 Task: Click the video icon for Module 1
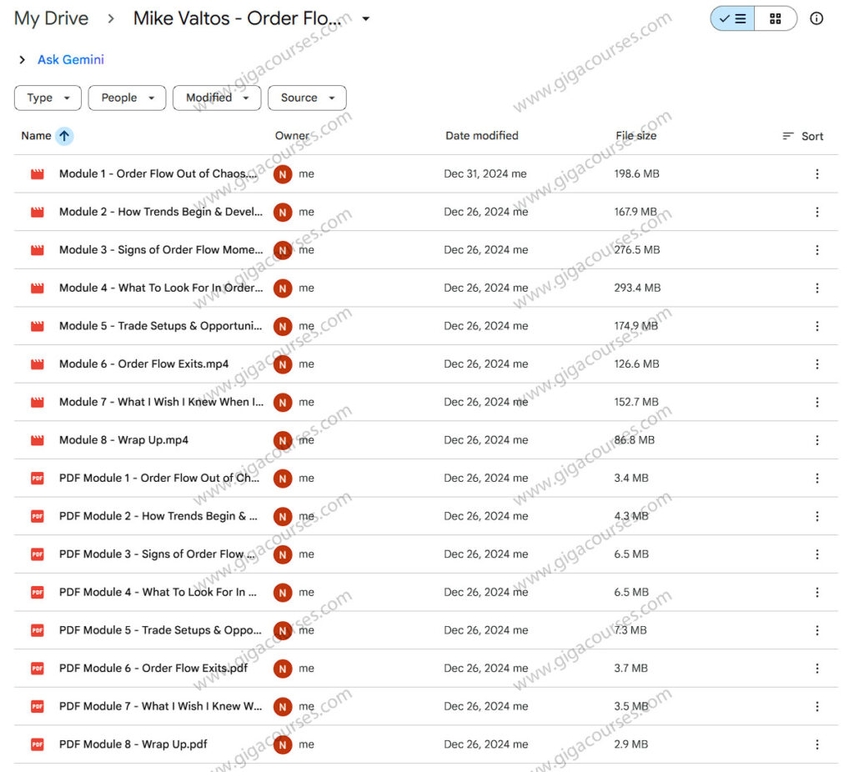tap(37, 174)
